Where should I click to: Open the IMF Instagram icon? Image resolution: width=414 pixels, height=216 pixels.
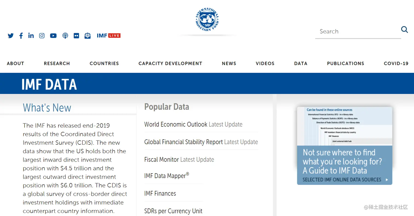pos(42,35)
